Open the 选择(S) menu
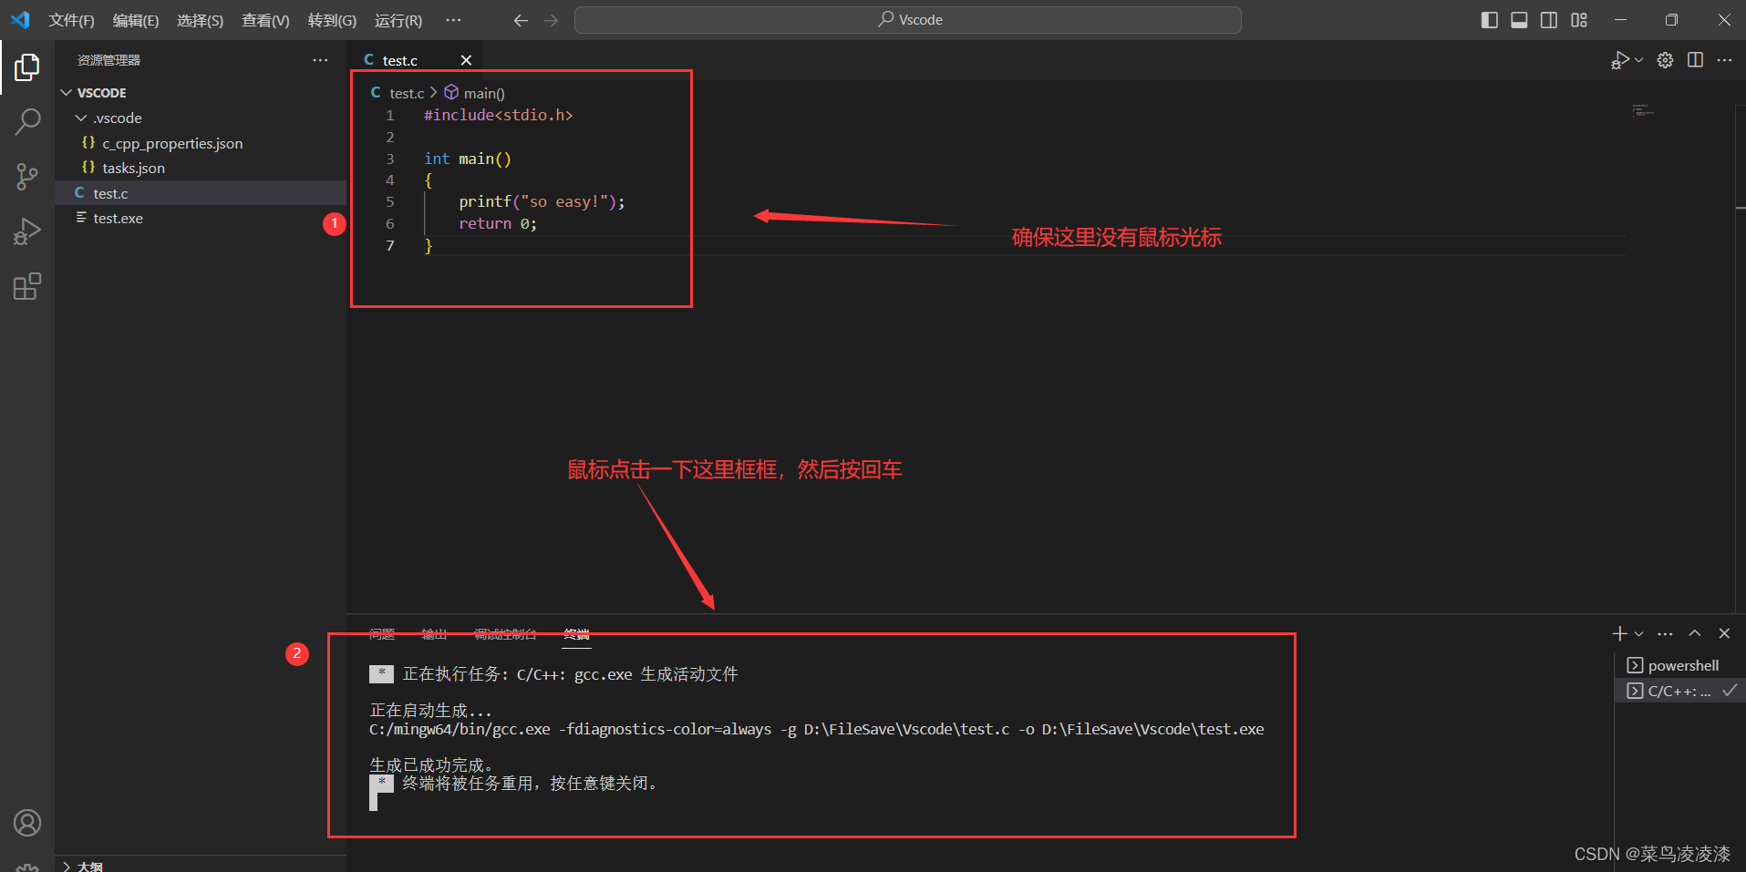Viewport: 1746px width, 872px height. pyautogui.click(x=200, y=20)
